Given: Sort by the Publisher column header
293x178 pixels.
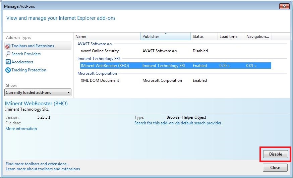Looking at the screenshot, I should 165,37.
